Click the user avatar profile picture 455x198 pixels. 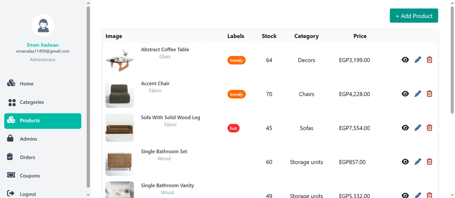(43, 26)
